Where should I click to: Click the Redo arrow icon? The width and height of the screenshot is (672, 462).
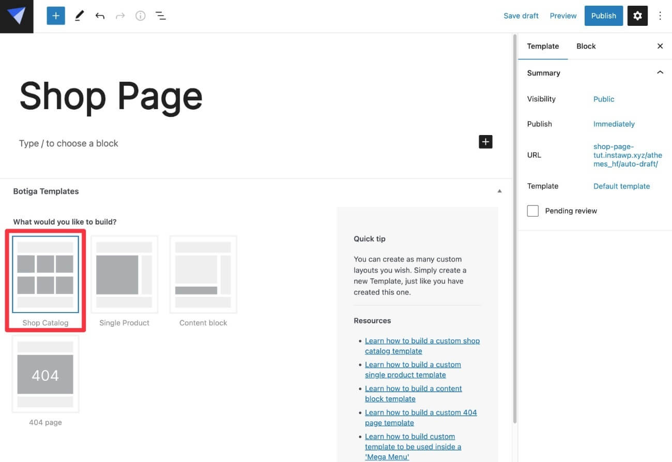click(x=120, y=16)
